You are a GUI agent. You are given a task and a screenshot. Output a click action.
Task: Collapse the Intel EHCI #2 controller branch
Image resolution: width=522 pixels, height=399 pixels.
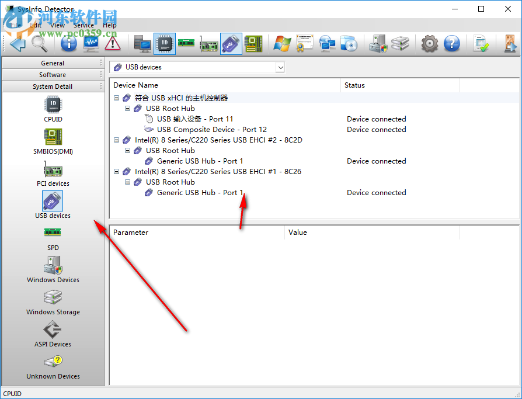[x=116, y=140]
